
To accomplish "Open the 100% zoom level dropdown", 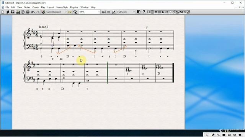I will pos(89,12).
